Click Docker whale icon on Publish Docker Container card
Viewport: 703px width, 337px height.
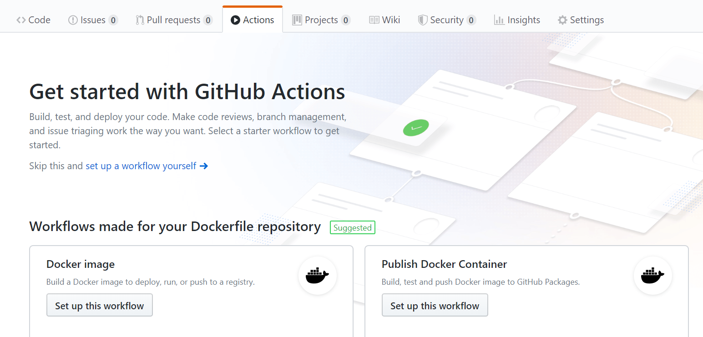653,276
